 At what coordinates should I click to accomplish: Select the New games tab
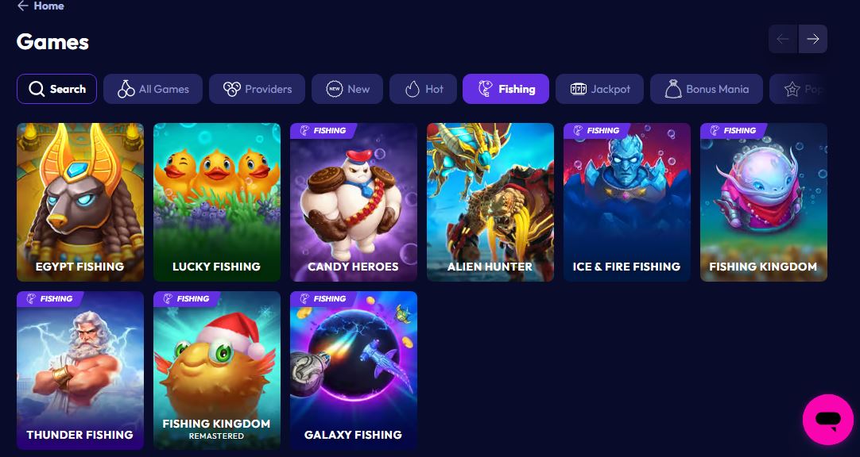coord(347,89)
